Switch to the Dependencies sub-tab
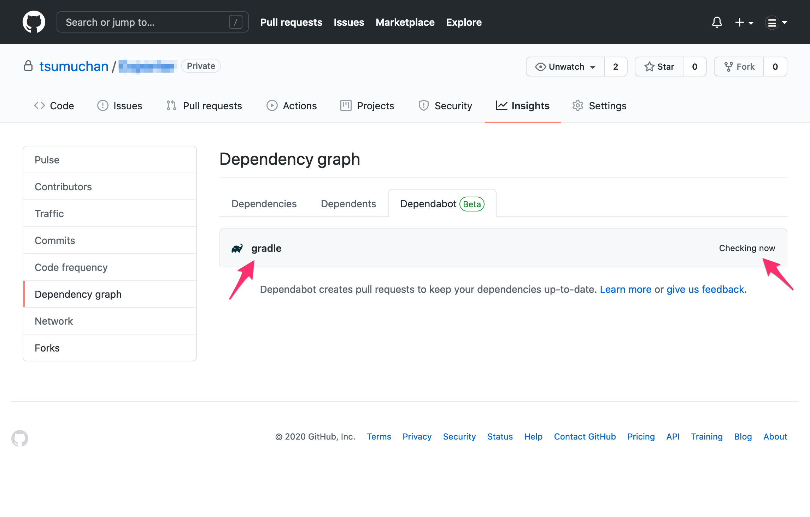810x517 pixels. pyautogui.click(x=264, y=204)
